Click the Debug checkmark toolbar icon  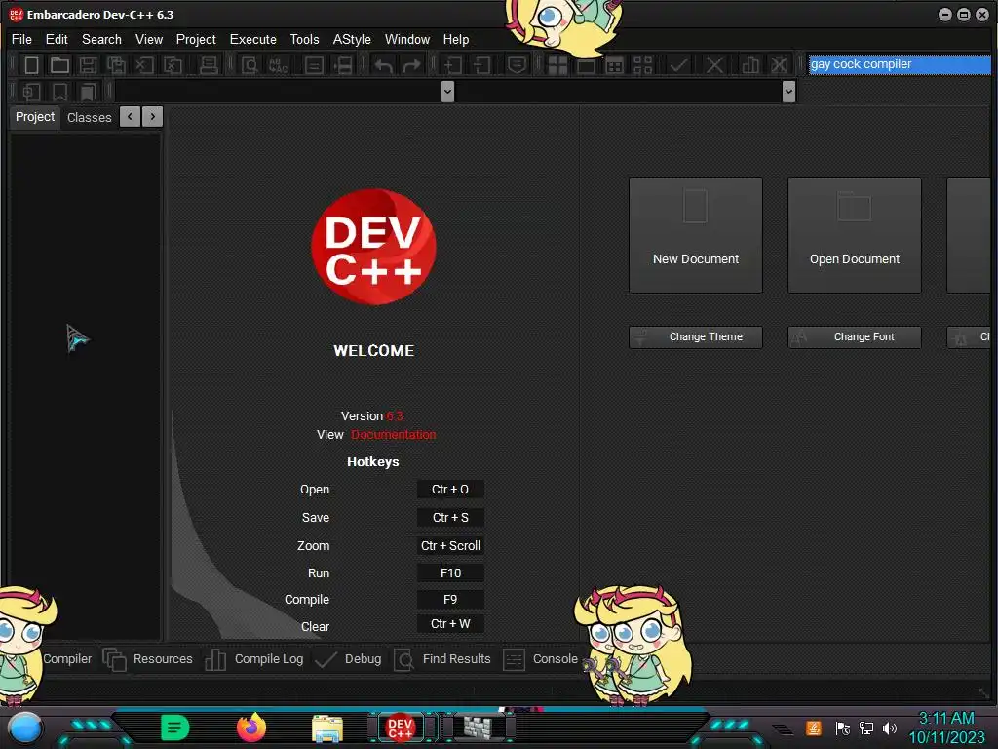pos(678,65)
